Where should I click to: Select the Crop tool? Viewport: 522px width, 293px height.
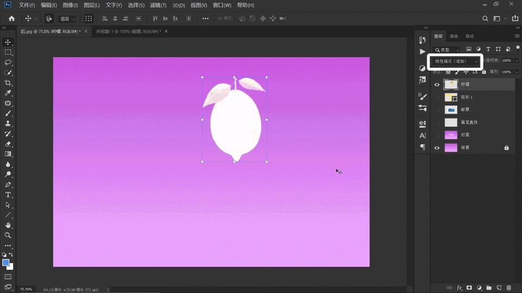(x=8, y=83)
